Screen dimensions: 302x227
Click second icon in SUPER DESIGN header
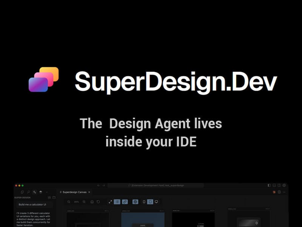point(54,197)
